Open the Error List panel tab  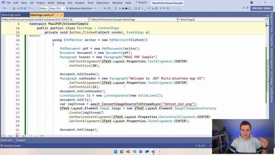(x=8, y=140)
